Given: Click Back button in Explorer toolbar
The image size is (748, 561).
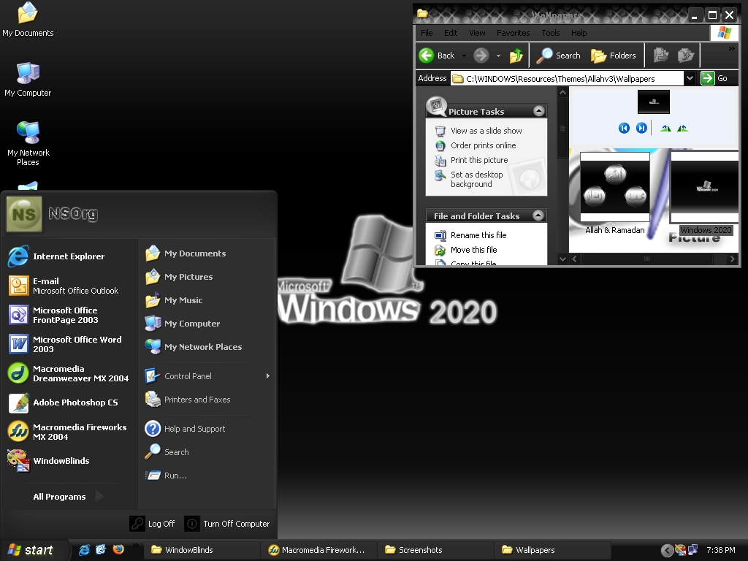Looking at the screenshot, I should [438, 56].
